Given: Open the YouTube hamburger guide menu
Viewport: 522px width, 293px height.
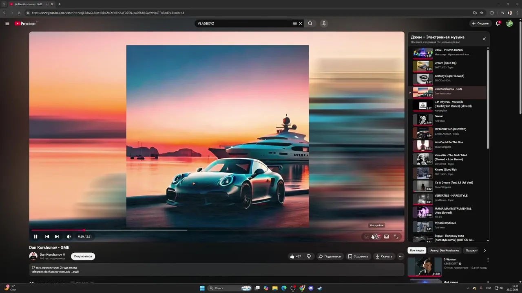Looking at the screenshot, I should point(7,24).
